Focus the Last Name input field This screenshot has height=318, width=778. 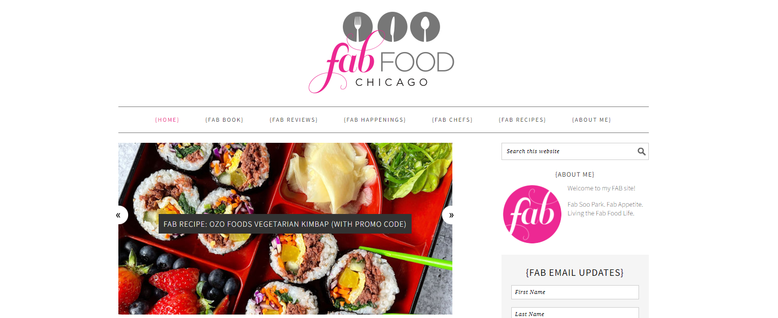[575, 313]
